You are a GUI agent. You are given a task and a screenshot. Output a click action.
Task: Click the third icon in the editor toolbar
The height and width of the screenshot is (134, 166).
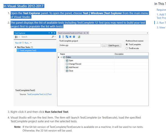point(67,37)
